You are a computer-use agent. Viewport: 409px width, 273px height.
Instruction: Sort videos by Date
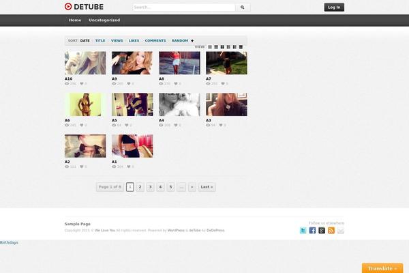(85, 41)
